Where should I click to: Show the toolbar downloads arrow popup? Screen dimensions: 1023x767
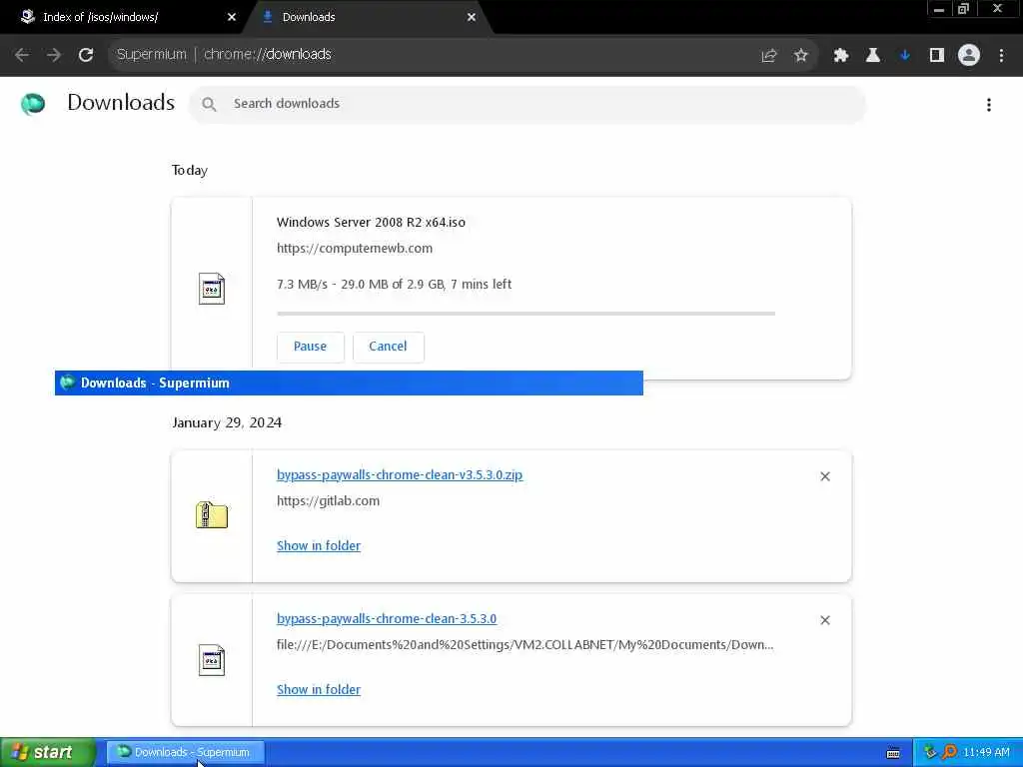905,56
